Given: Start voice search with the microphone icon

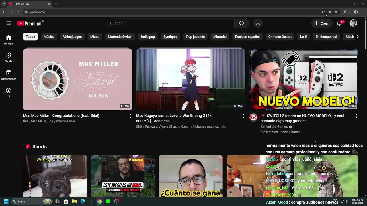Looking at the screenshot, I should click(258, 23).
